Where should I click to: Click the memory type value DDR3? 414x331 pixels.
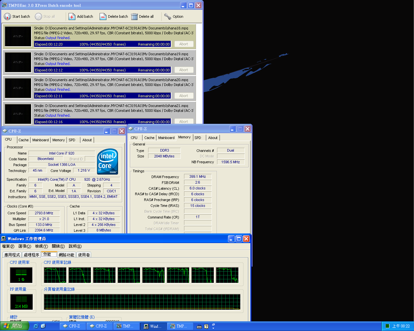click(x=164, y=150)
